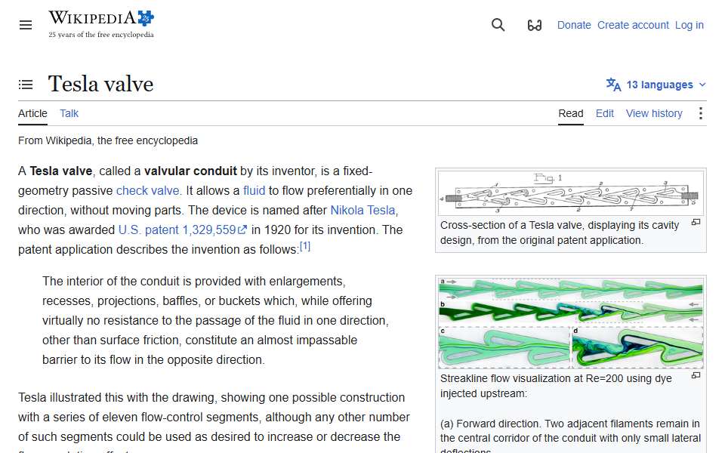The width and height of the screenshot is (725, 453).
Task: Click the '25 years of the free encyclopedia' tagline
Action: [x=100, y=35]
